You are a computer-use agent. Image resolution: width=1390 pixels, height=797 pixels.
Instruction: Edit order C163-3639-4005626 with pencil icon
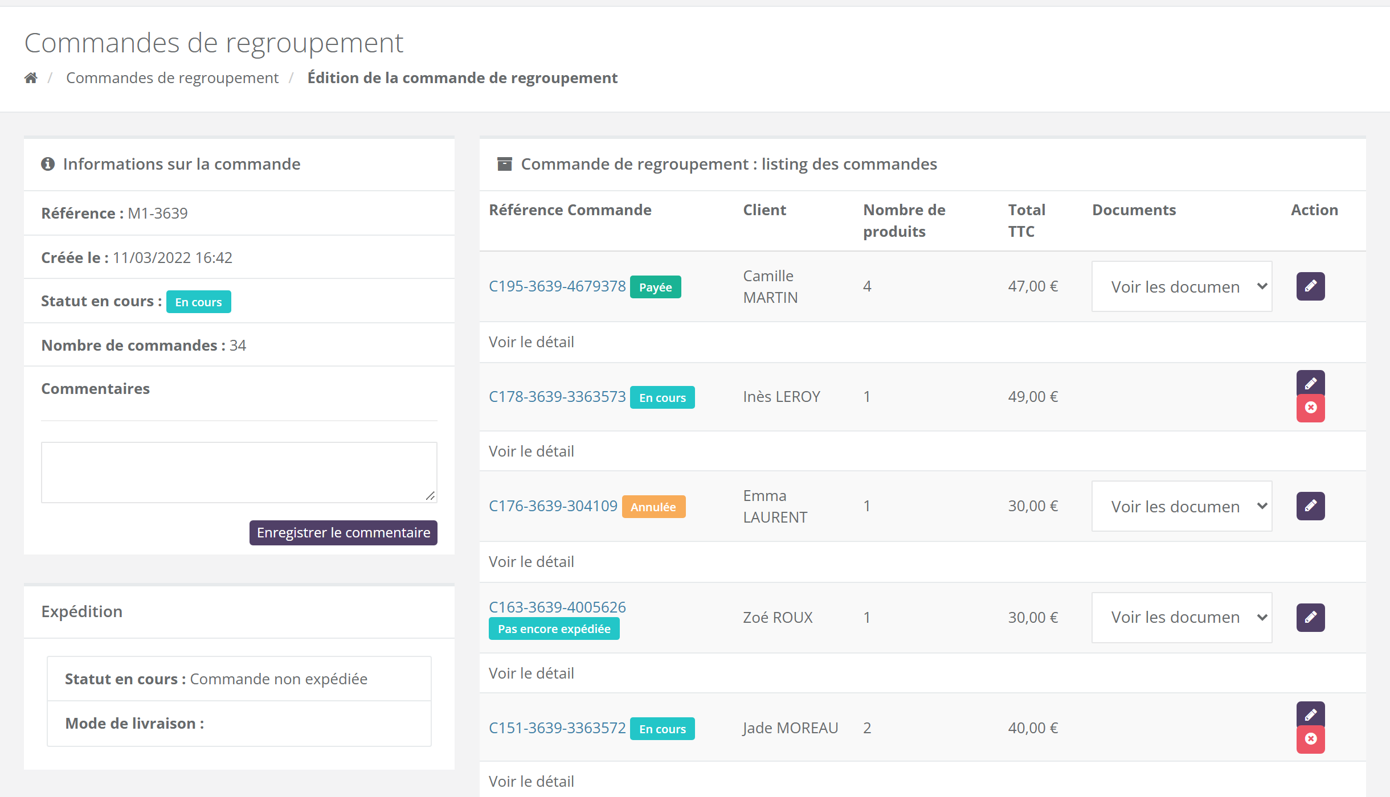(1310, 618)
